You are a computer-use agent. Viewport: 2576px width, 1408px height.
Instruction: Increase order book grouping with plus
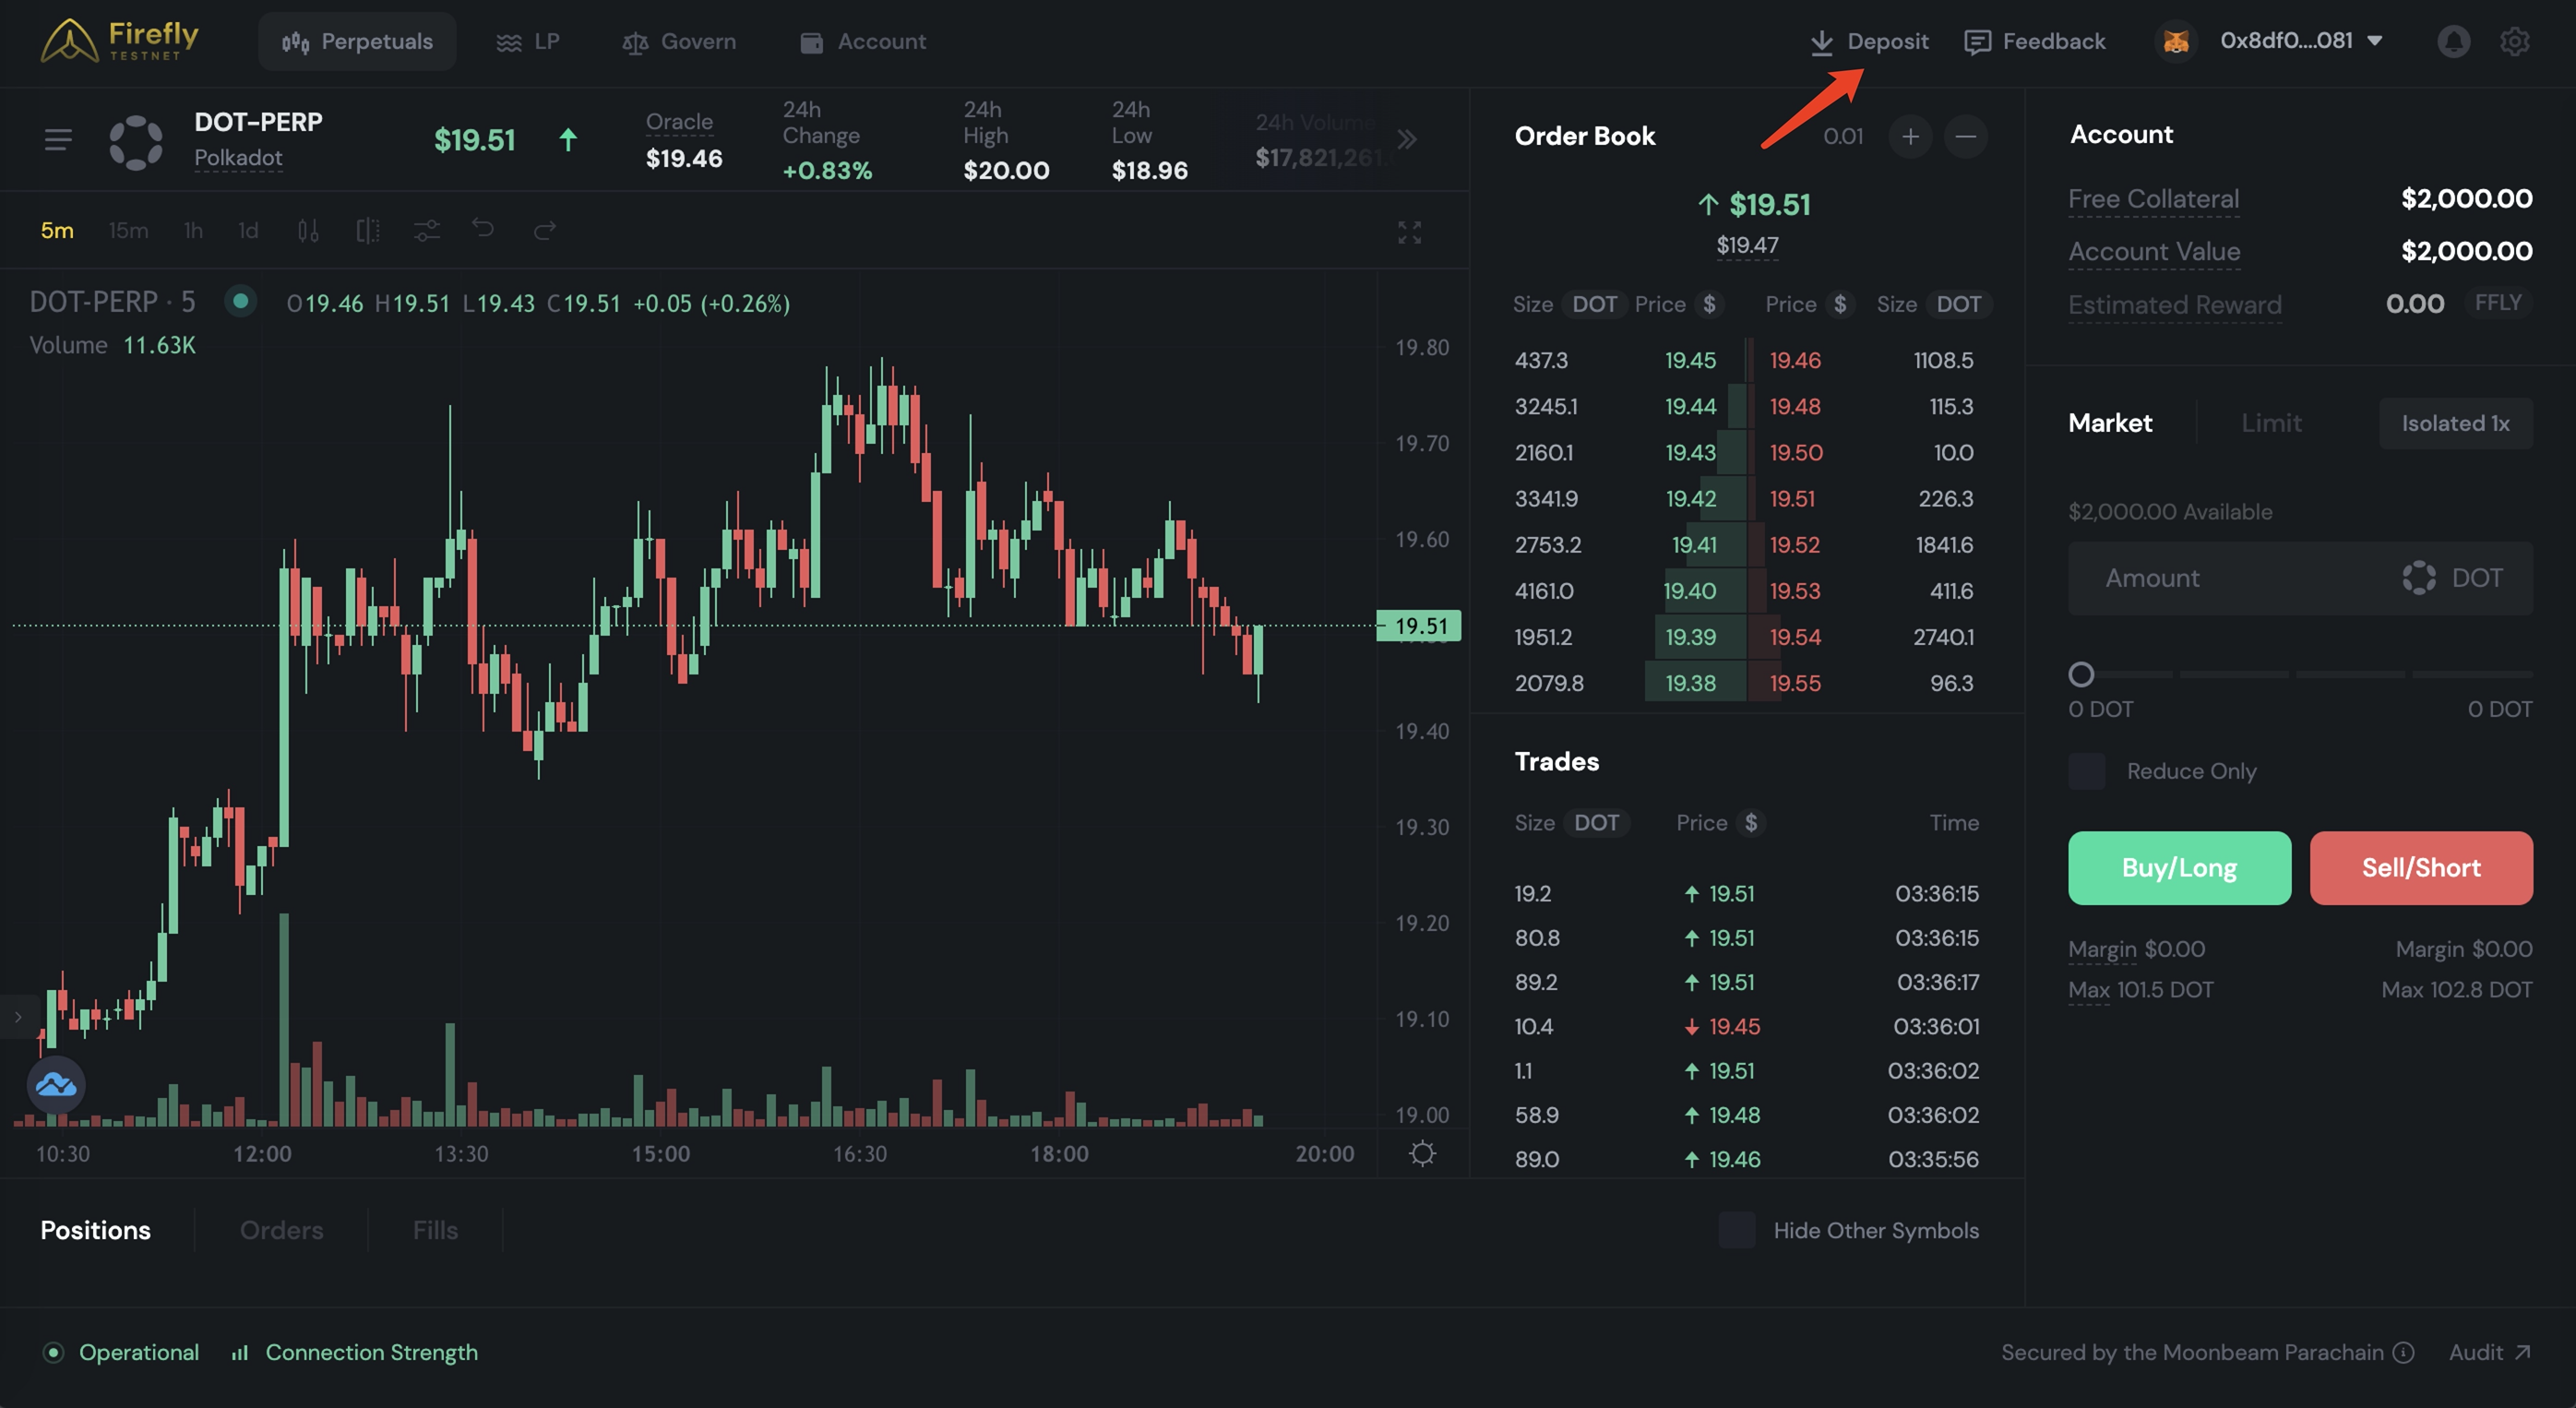1909,136
